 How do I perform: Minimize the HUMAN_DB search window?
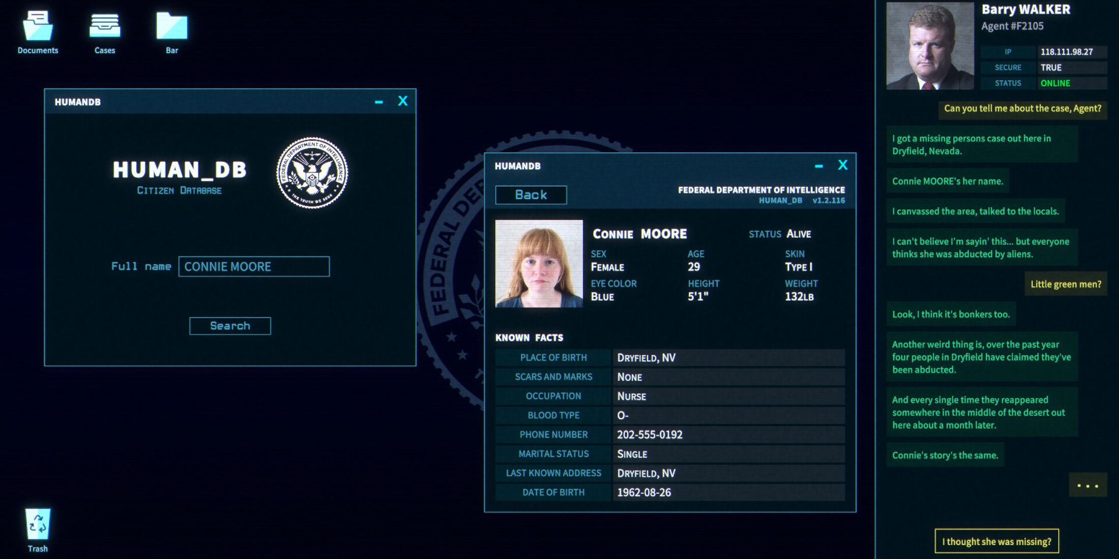[x=378, y=102]
